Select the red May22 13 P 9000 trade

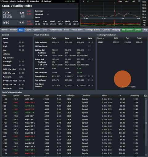[73, 103]
